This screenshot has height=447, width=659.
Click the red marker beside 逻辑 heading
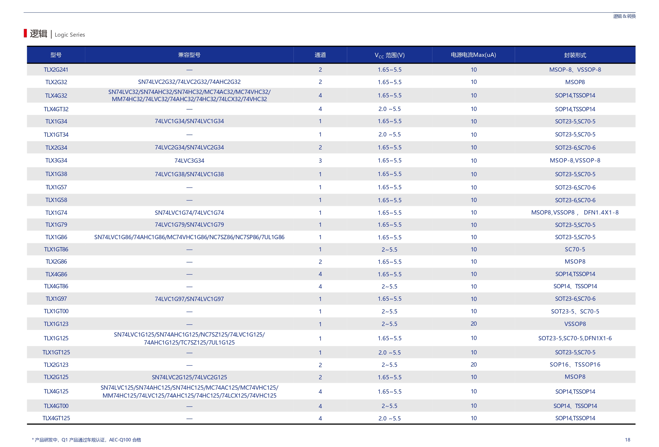pos(25,33)
